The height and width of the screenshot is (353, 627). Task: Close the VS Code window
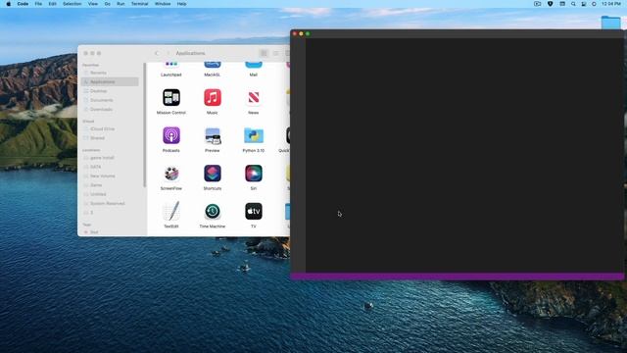pos(295,33)
